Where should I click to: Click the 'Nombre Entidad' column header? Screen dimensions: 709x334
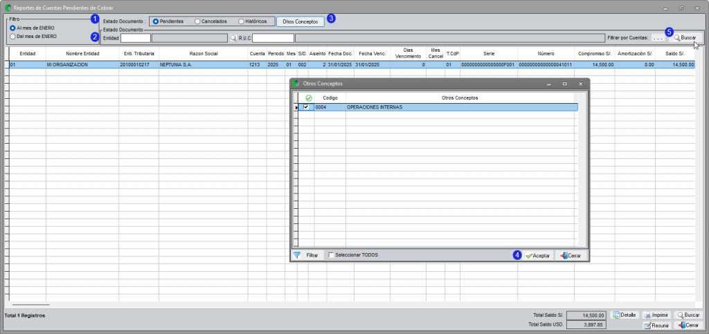[x=82, y=54]
